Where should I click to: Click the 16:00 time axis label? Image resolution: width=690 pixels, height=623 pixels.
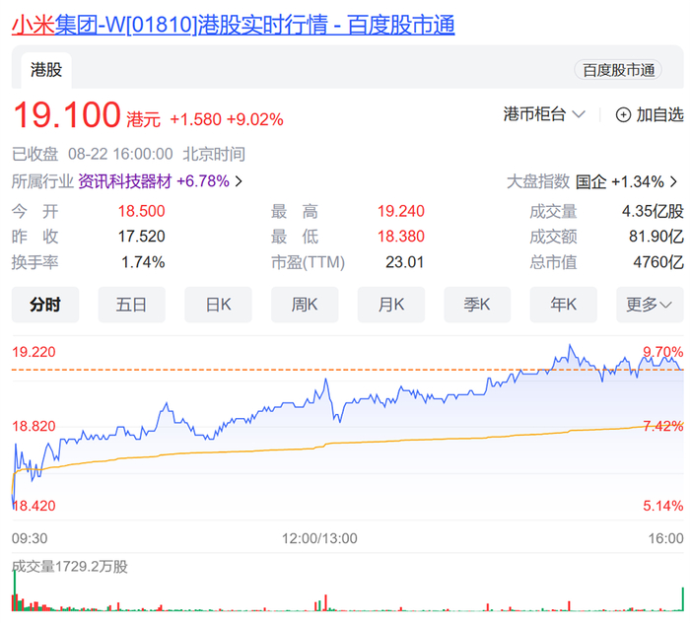[665, 538]
